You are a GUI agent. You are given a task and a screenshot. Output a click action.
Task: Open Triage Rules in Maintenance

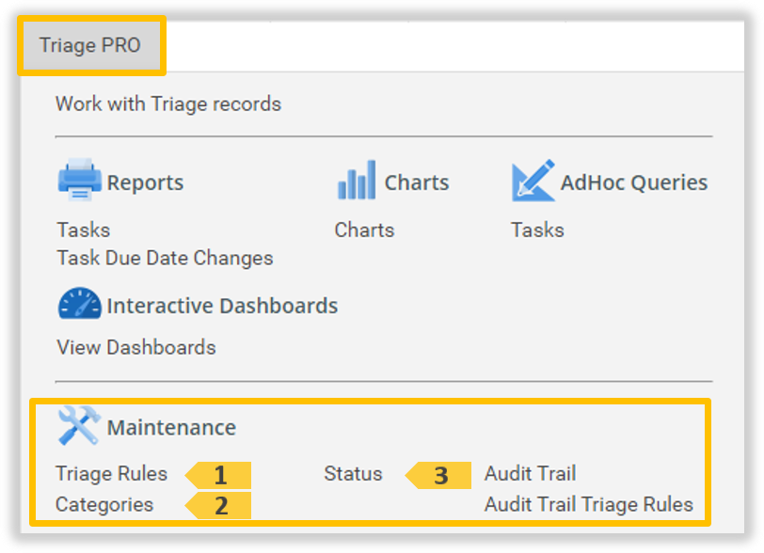111,473
